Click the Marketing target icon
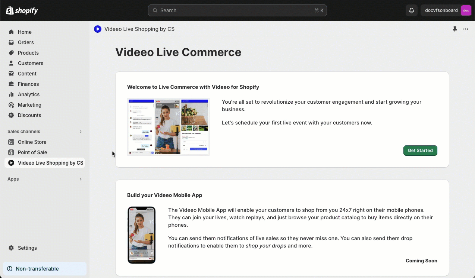This screenshot has width=475, height=278. coord(11,105)
